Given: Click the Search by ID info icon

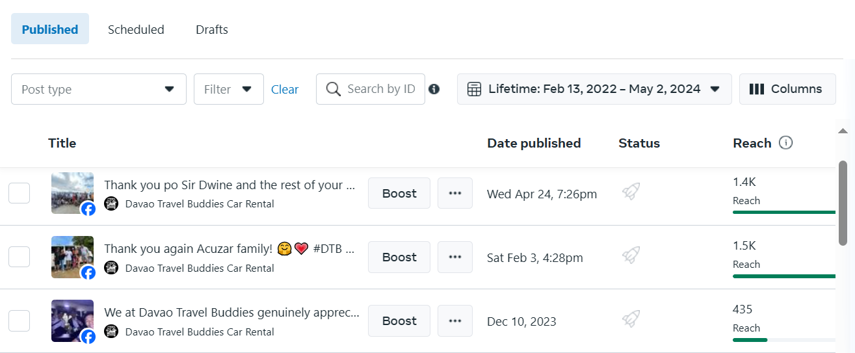Looking at the screenshot, I should pos(434,89).
